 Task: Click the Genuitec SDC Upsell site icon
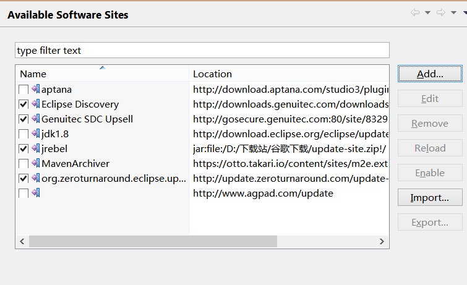point(36,119)
